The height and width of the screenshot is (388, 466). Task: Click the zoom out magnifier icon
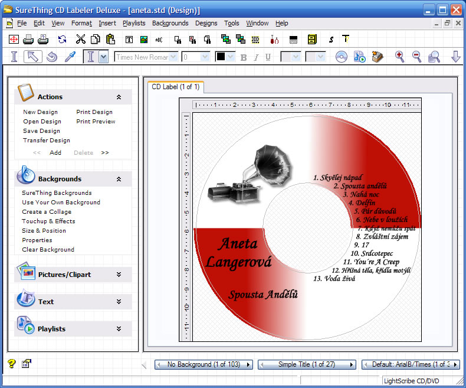pos(416,57)
